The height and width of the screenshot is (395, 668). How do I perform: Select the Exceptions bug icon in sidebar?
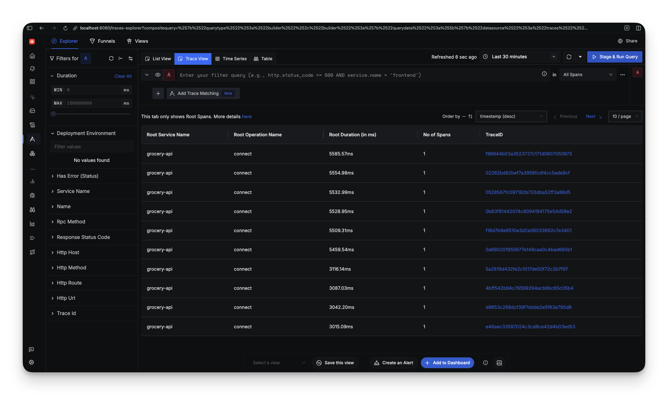[x=32, y=195]
